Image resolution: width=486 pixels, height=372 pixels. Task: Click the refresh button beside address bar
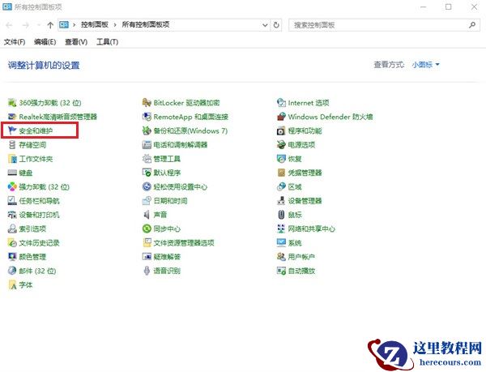276,25
